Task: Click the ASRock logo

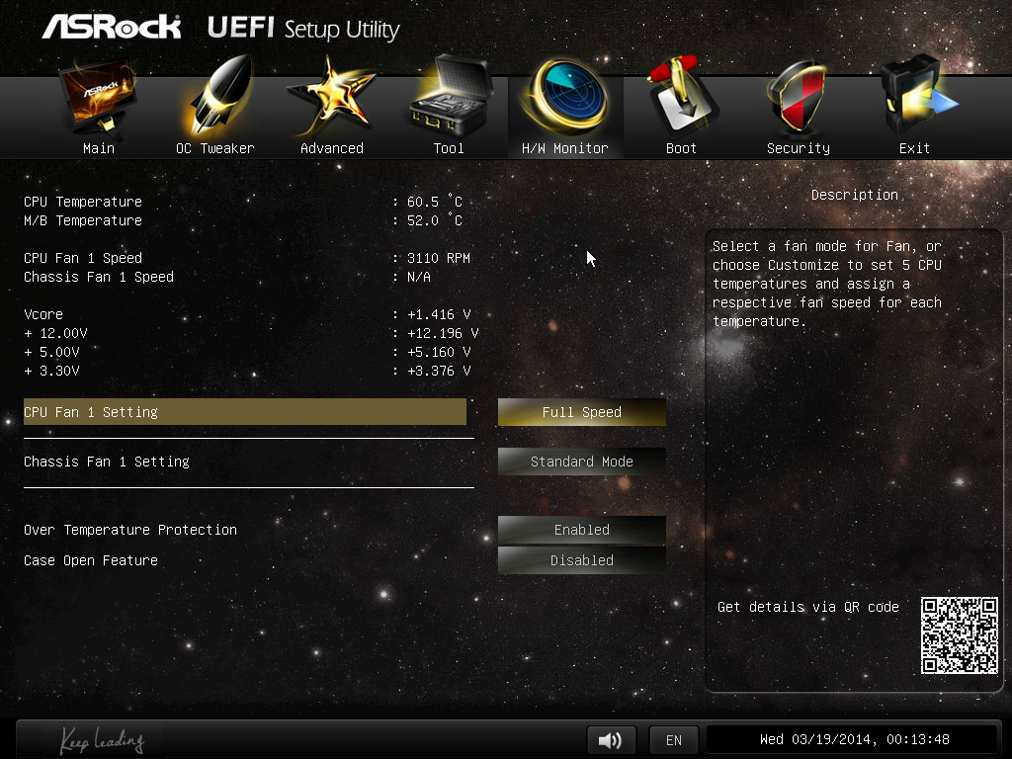Action: click(x=112, y=27)
